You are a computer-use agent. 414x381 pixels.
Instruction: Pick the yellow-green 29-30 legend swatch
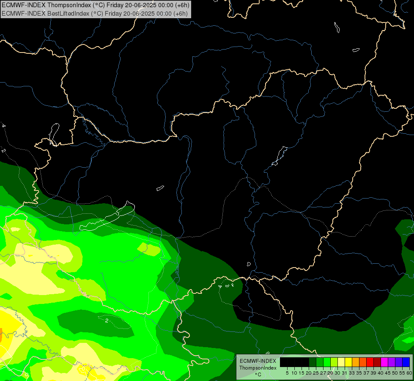334,362
